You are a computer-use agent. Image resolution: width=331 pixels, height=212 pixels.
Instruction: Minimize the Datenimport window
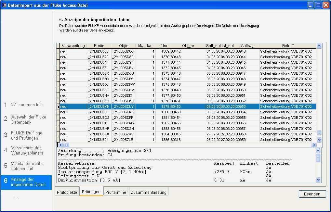[311, 5]
